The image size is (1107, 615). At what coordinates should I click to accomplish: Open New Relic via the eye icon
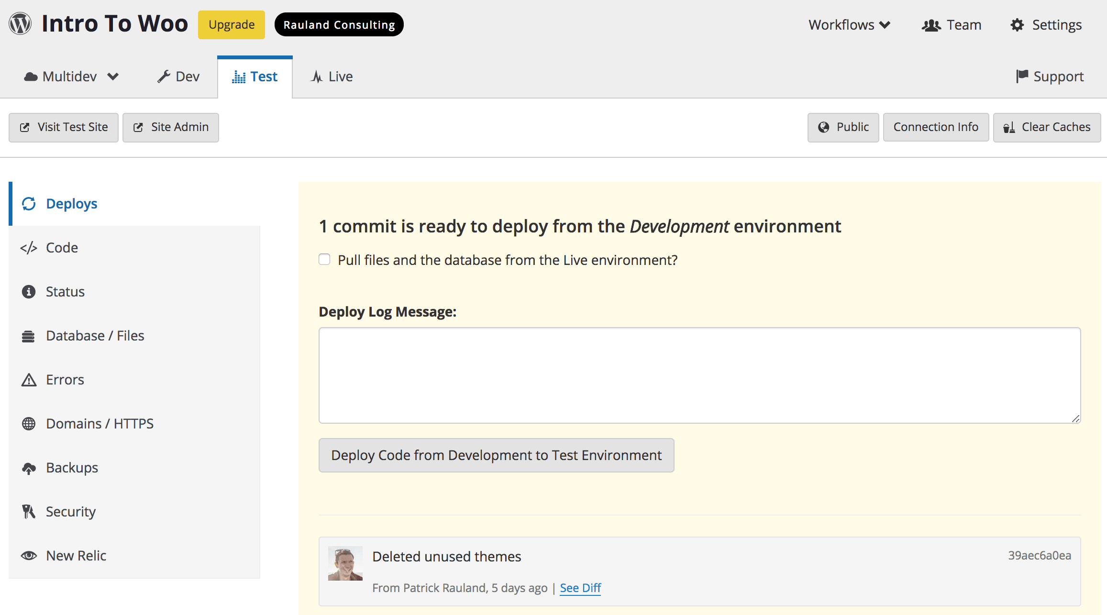(29, 555)
